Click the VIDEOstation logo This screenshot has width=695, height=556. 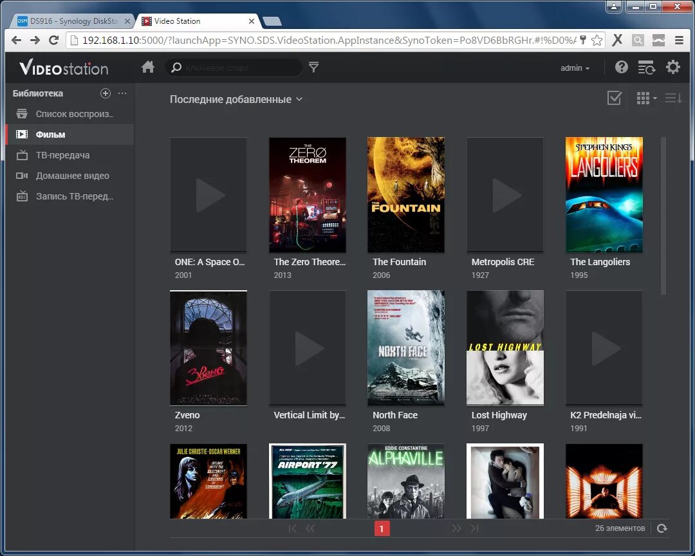[63, 68]
